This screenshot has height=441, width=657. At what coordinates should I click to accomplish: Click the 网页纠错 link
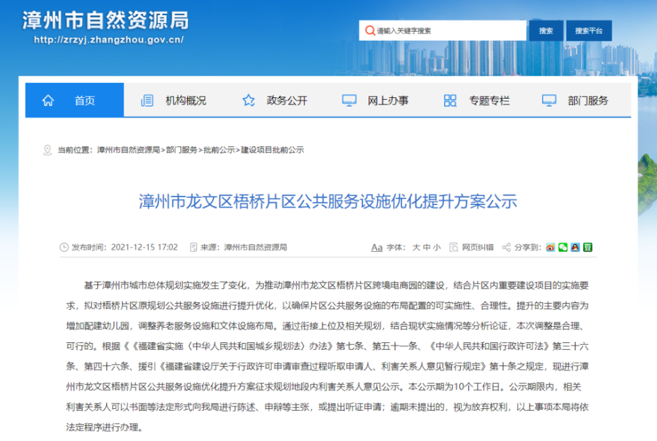click(478, 247)
